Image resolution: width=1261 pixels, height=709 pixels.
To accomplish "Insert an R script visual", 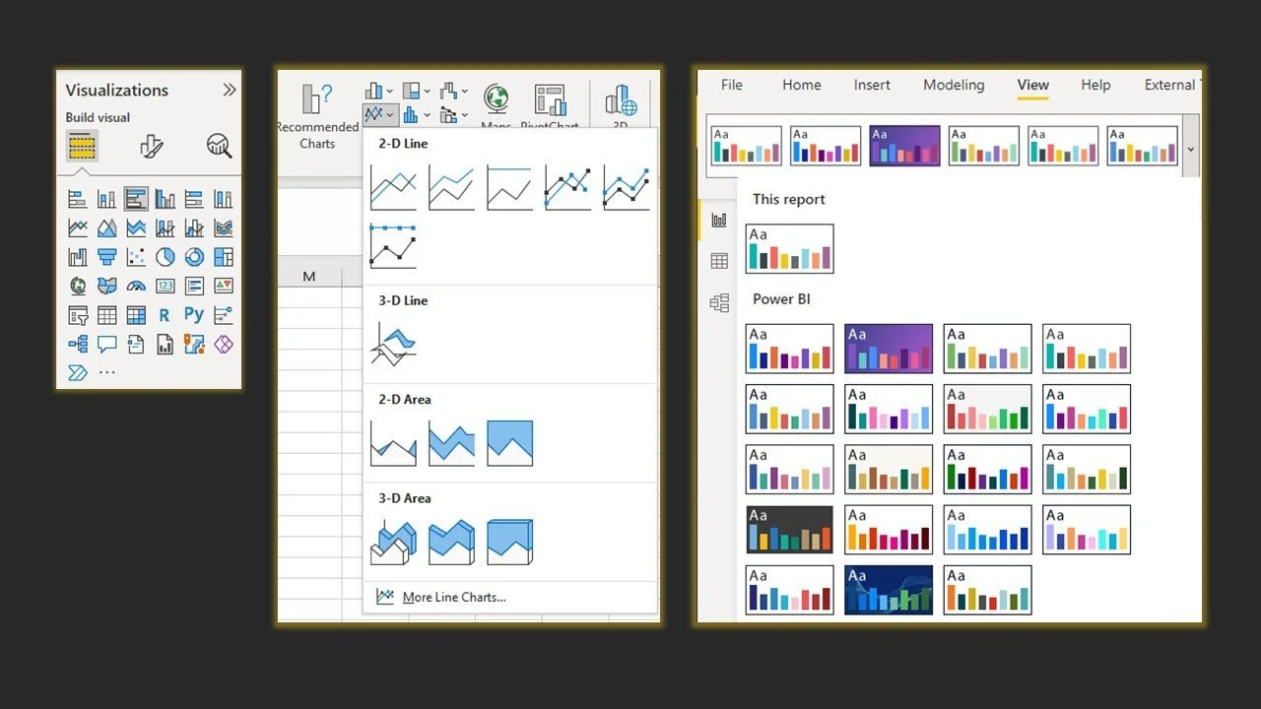I will [x=163, y=314].
